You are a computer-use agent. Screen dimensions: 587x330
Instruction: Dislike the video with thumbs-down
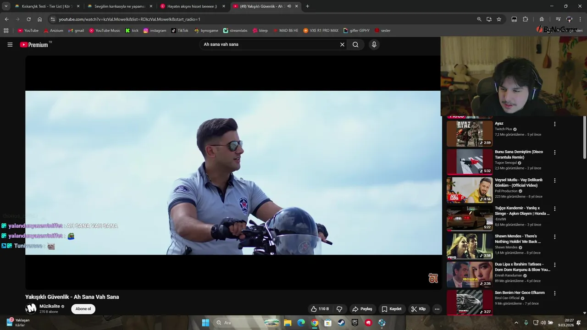pyautogui.click(x=339, y=309)
